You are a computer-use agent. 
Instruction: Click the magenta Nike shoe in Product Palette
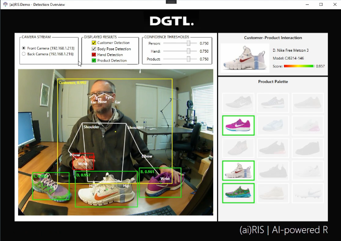click(238, 125)
